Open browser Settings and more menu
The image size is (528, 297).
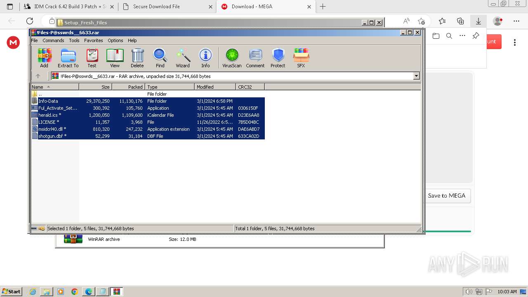click(516, 21)
